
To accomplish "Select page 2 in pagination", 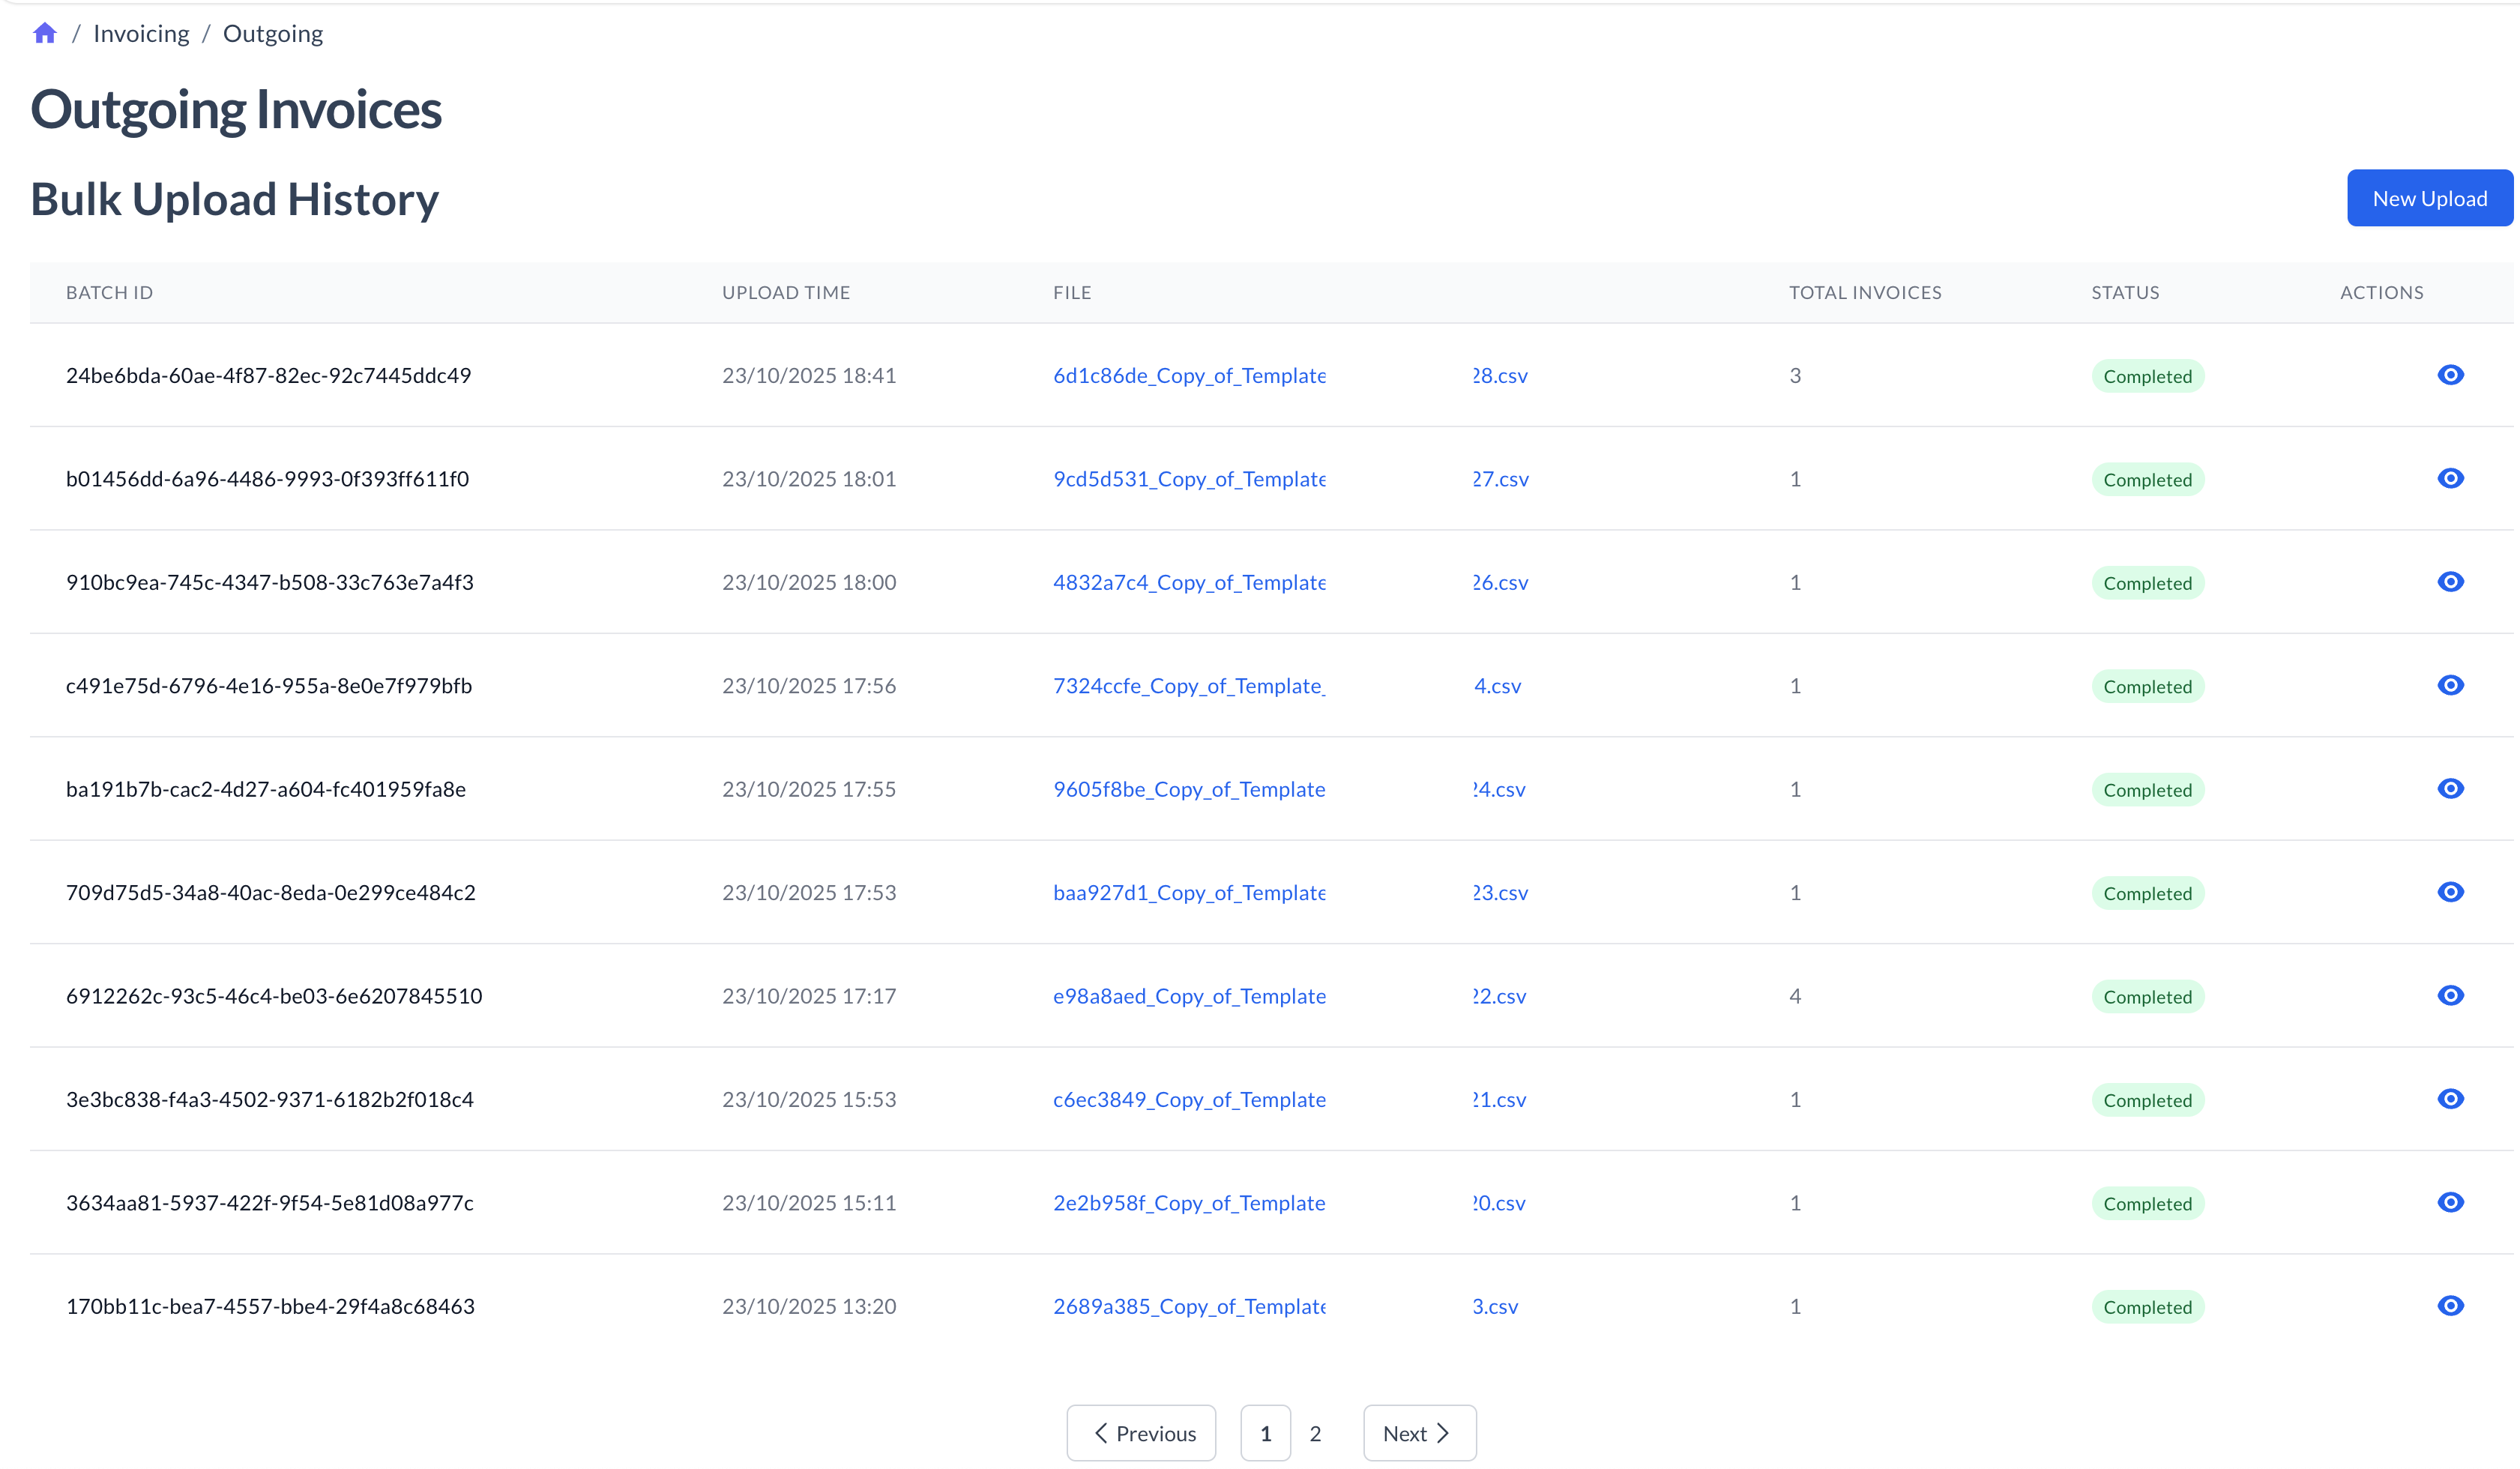I will pyautogui.click(x=1315, y=1433).
